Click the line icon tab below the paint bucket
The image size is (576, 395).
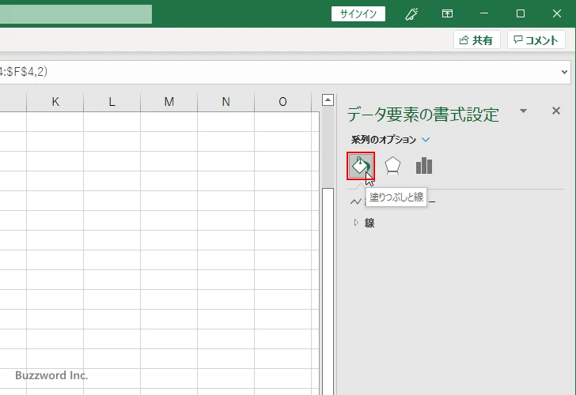click(x=356, y=201)
